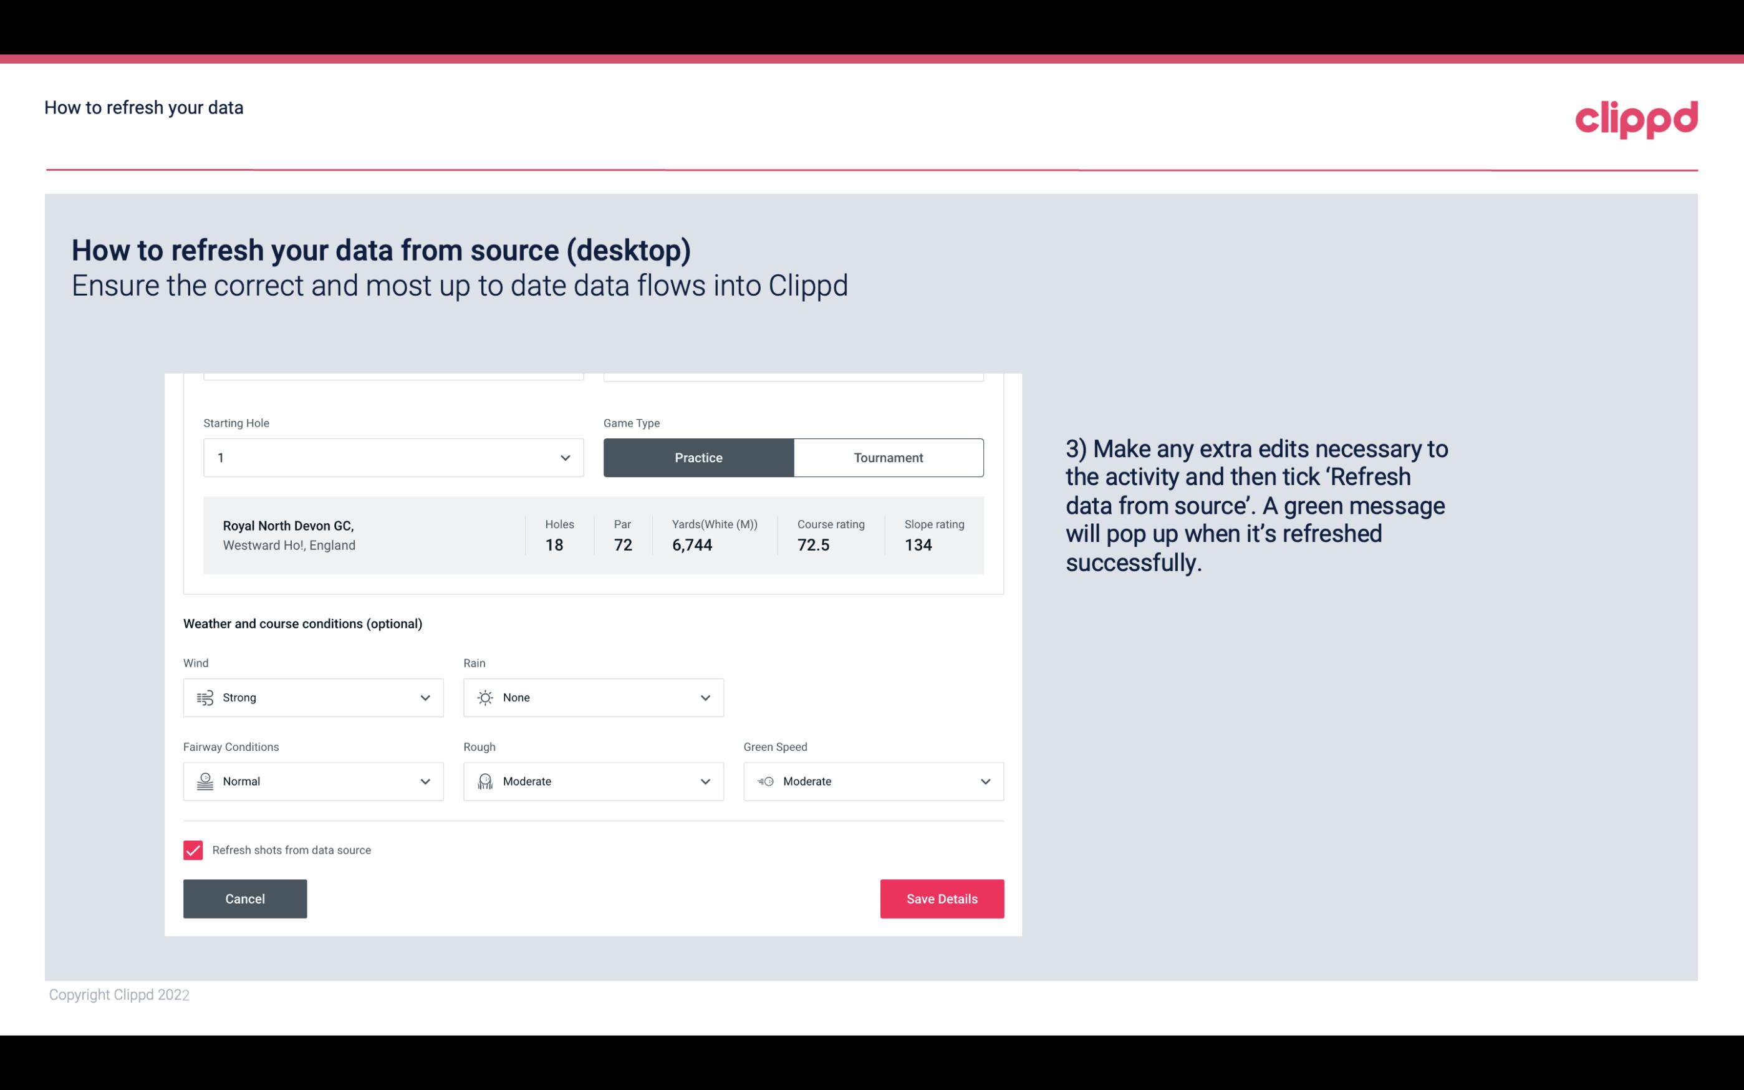Expand the Green Speed dropdown
This screenshot has width=1744, height=1090.
[x=986, y=781]
